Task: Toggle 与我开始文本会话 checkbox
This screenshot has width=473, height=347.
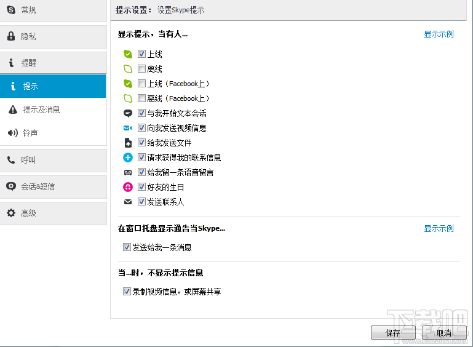Action: pos(141,113)
